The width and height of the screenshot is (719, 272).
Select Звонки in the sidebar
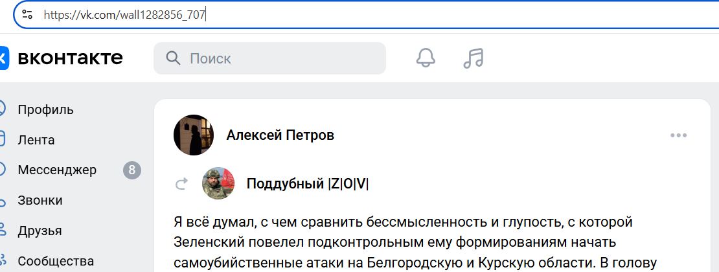[x=40, y=201]
